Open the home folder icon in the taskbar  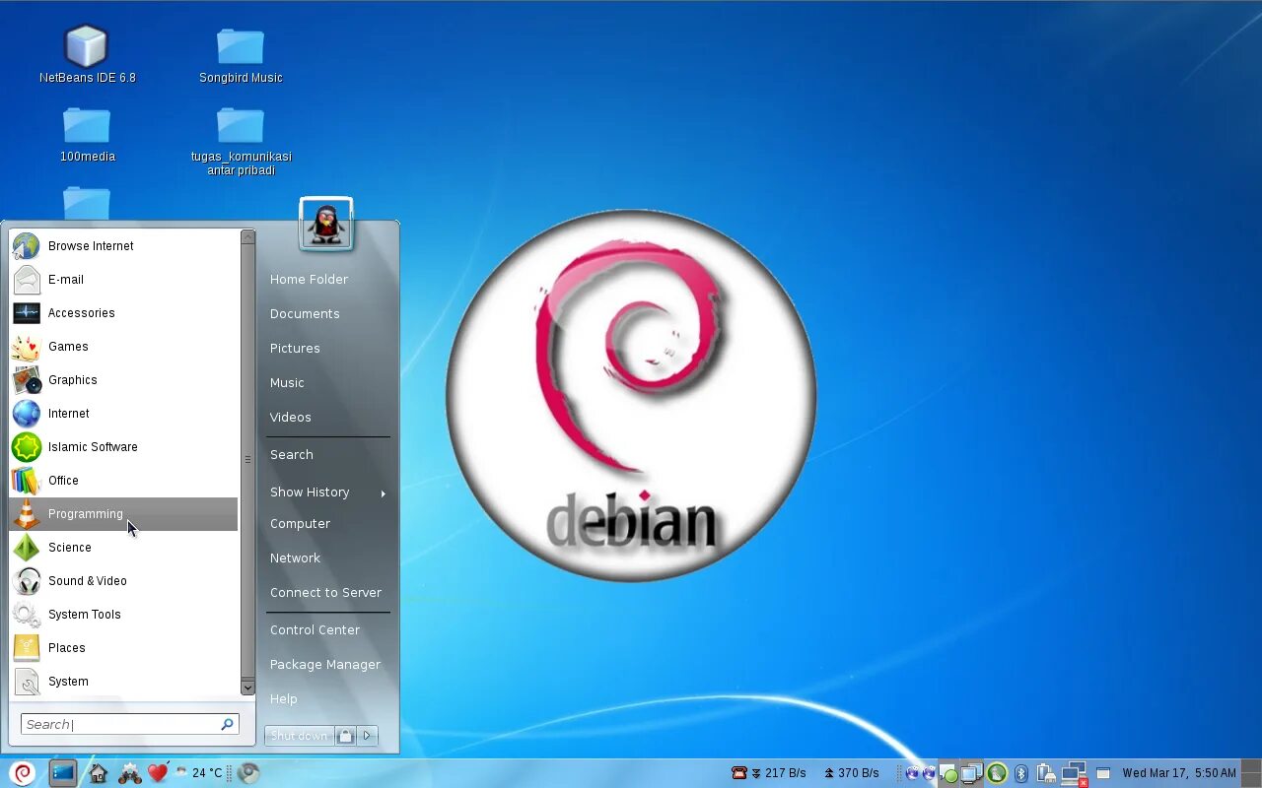(98, 773)
